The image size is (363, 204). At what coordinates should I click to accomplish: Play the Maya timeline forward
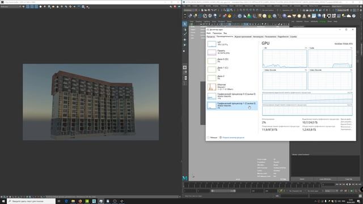(x=350, y=184)
